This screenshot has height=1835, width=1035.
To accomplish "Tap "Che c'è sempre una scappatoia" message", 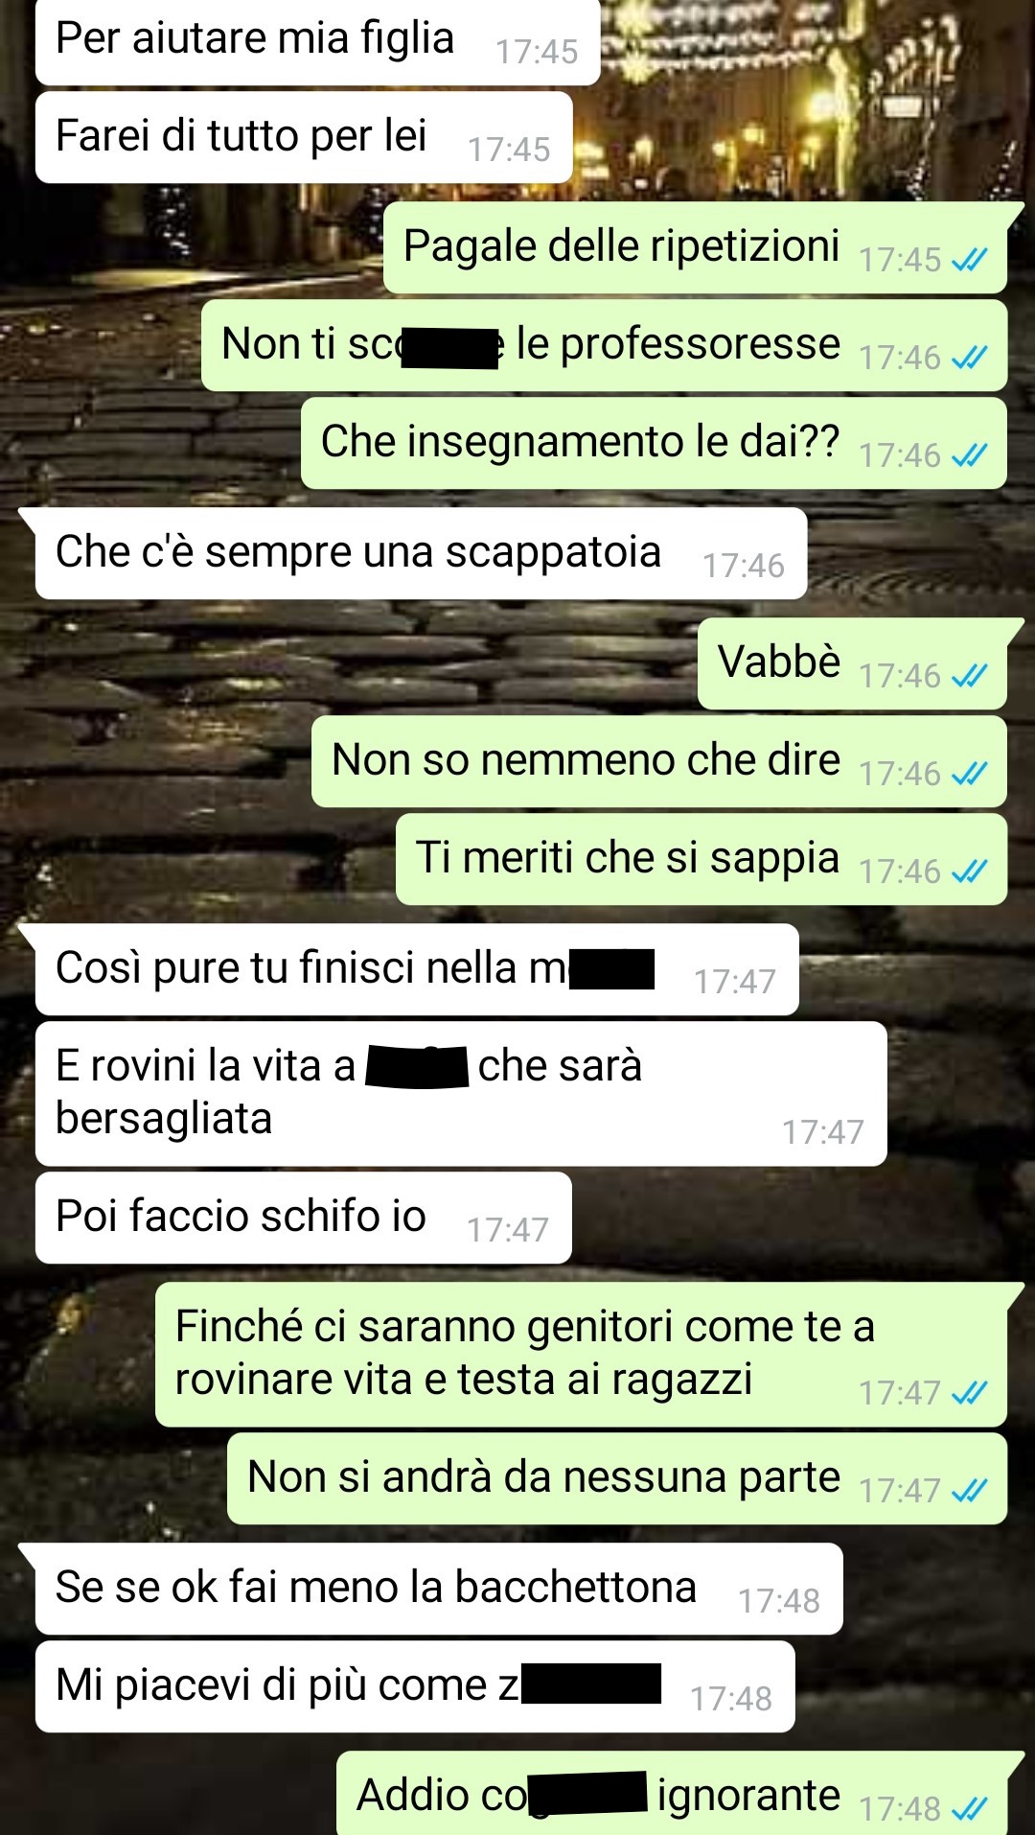I will [x=421, y=553].
